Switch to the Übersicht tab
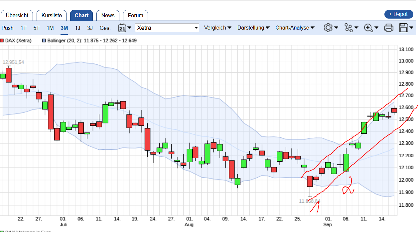 pyautogui.click(x=17, y=15)
